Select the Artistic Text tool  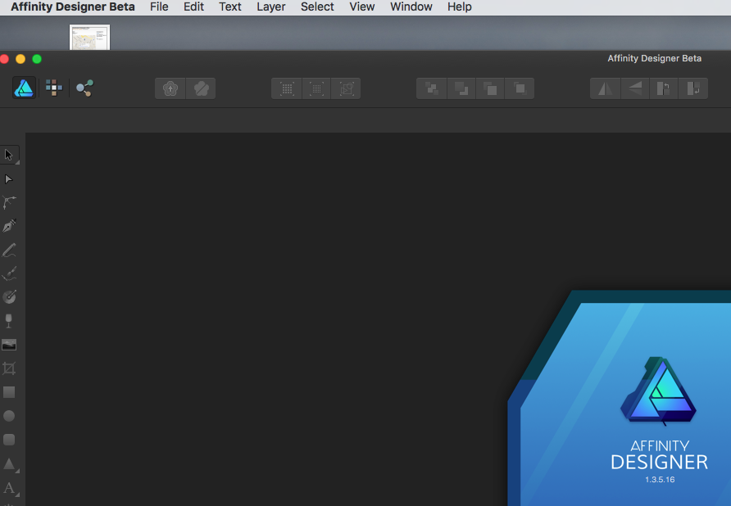click(x=9, y=488)
